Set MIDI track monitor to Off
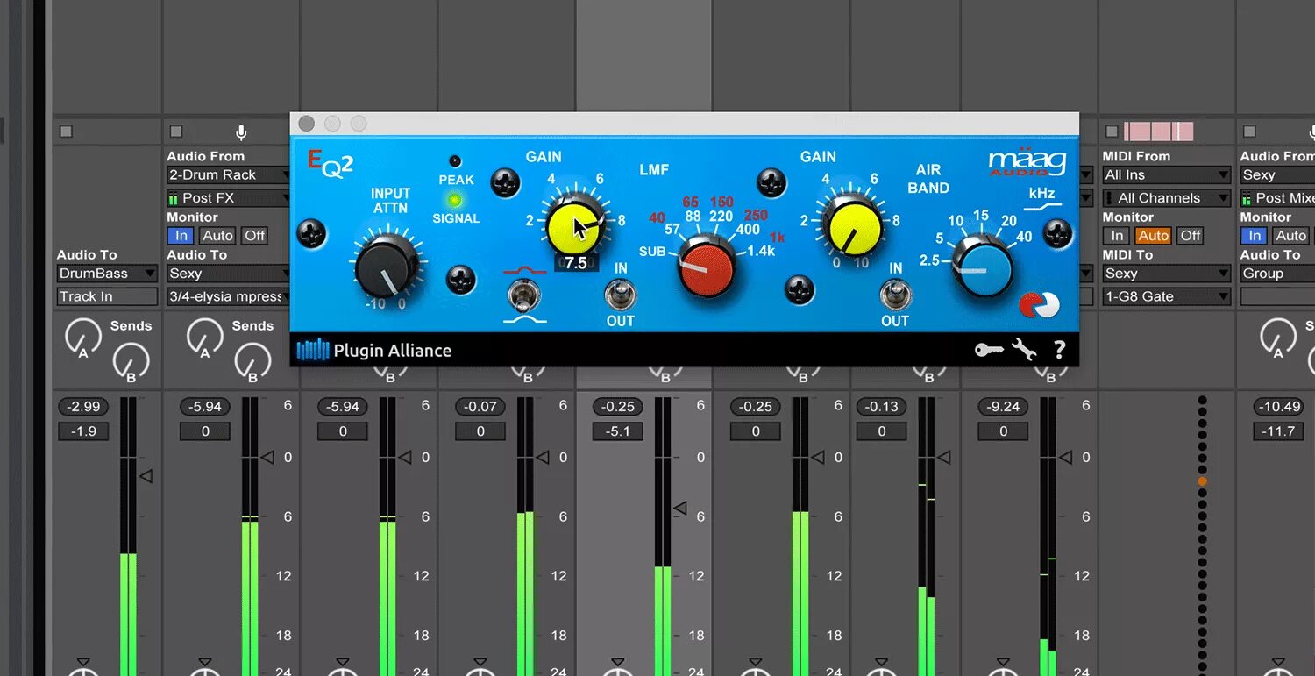 (x=1191, y=235)
